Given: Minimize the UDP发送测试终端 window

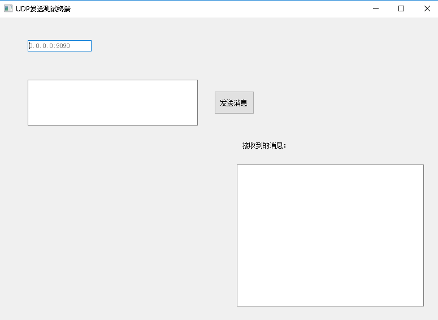Looking at the screenshot, I should (376, 8).
